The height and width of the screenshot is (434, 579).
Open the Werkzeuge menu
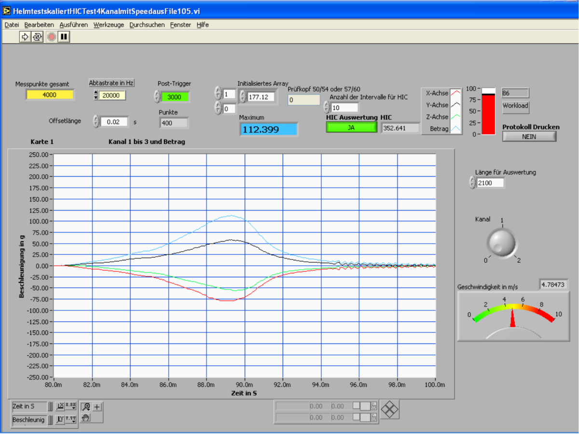109,25
